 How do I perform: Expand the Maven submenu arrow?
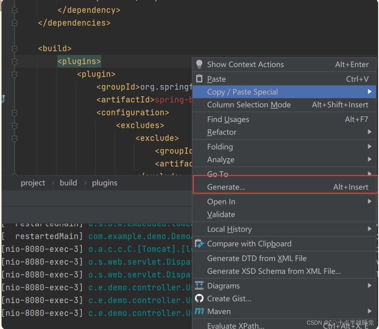(369, 311)
